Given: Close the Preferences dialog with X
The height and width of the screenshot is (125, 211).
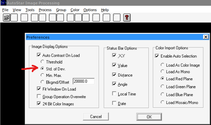Looking at the screenshot, I should [x=206, y=37].
